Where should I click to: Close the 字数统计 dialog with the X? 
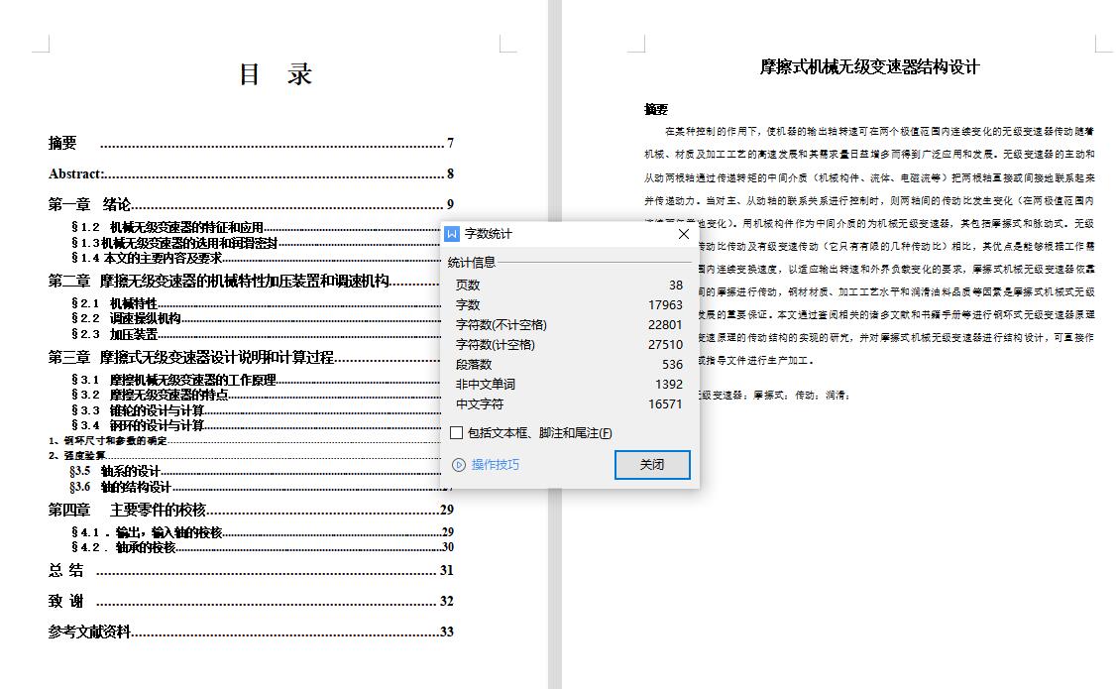tap(683, 234)
